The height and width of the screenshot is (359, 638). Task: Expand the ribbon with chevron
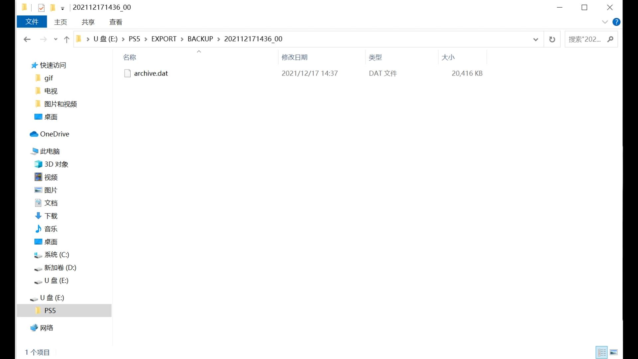[605, 22]
